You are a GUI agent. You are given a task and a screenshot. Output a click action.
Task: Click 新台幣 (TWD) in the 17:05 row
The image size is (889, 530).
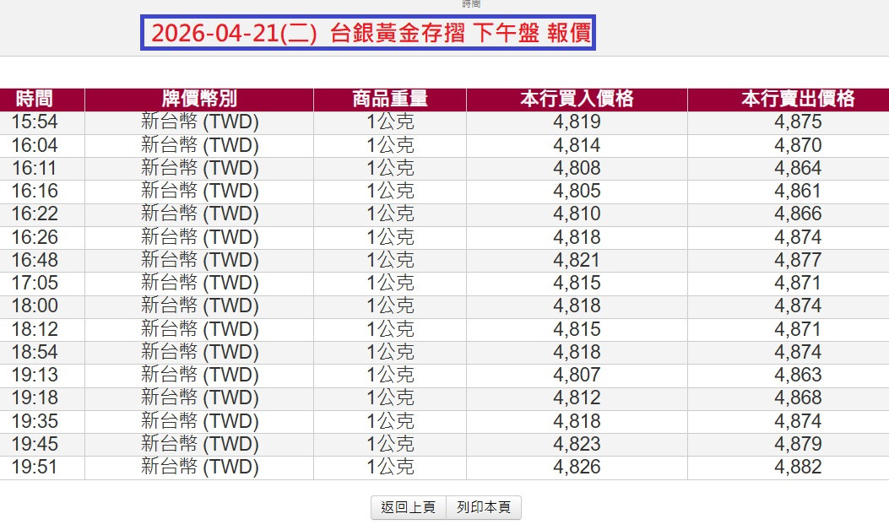(x=199, y=283)
